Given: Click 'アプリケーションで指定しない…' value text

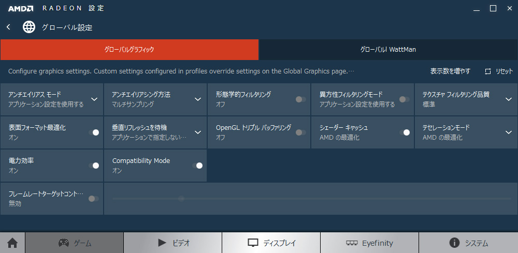Looking at the screenshot, I should 149,138.
